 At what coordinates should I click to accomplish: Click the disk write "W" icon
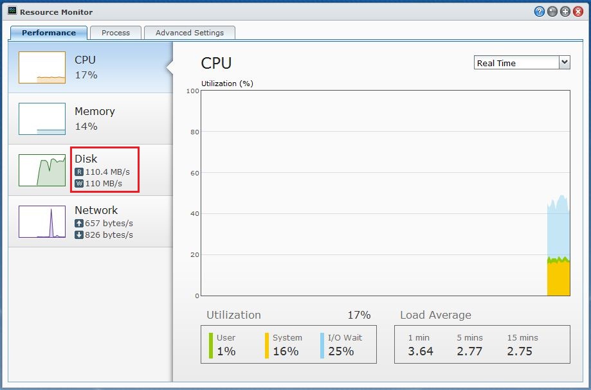[79, 184]
